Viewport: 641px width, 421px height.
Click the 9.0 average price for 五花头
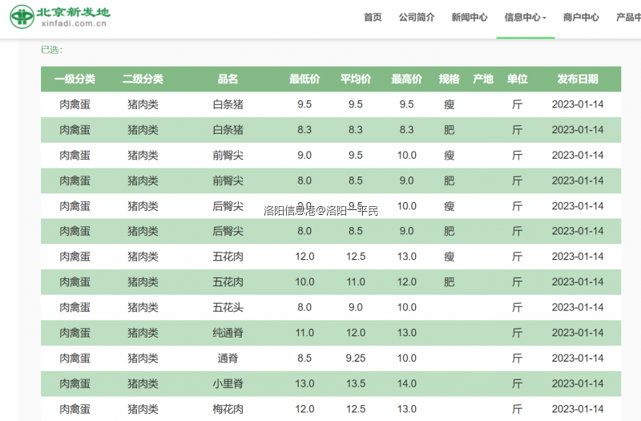point(356,307)
